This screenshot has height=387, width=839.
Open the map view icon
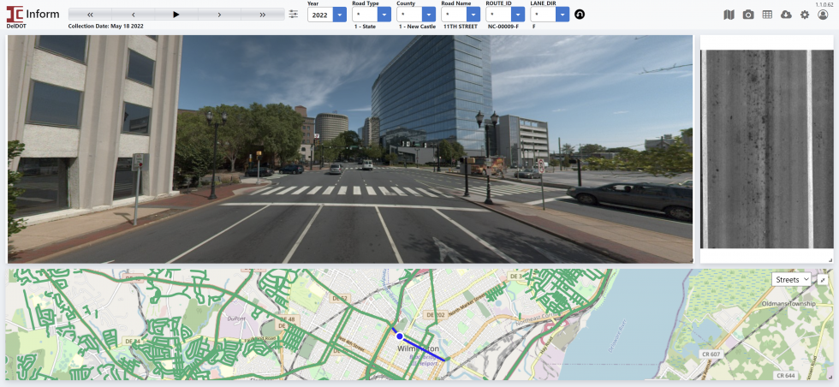click(x=729, y=15)
